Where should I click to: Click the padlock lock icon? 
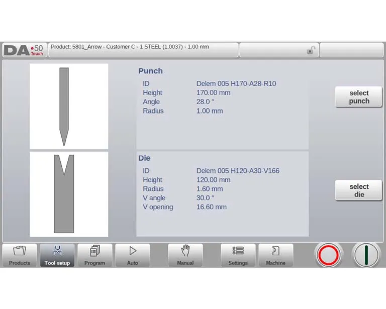[311, 50]
